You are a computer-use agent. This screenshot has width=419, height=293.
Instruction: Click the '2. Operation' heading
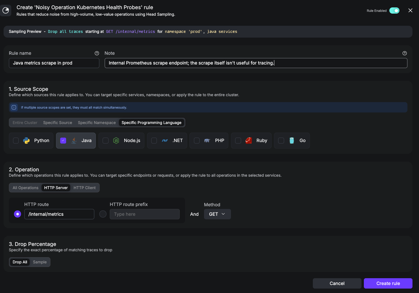click(x=24, y=170)
